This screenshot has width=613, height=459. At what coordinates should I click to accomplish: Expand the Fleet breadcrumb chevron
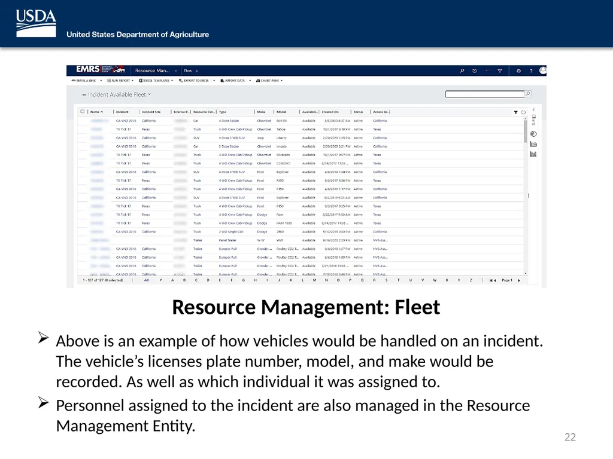pos(197,71)
